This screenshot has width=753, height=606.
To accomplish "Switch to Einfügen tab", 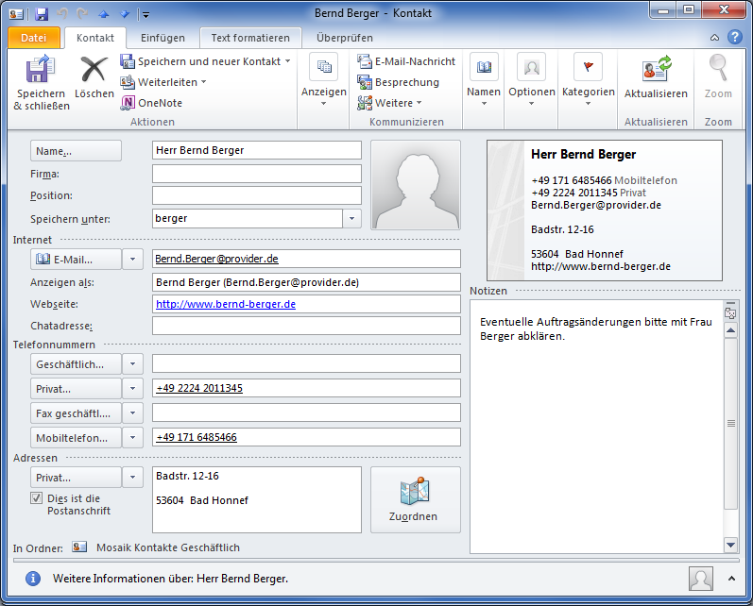I will (x=163, y=38).
